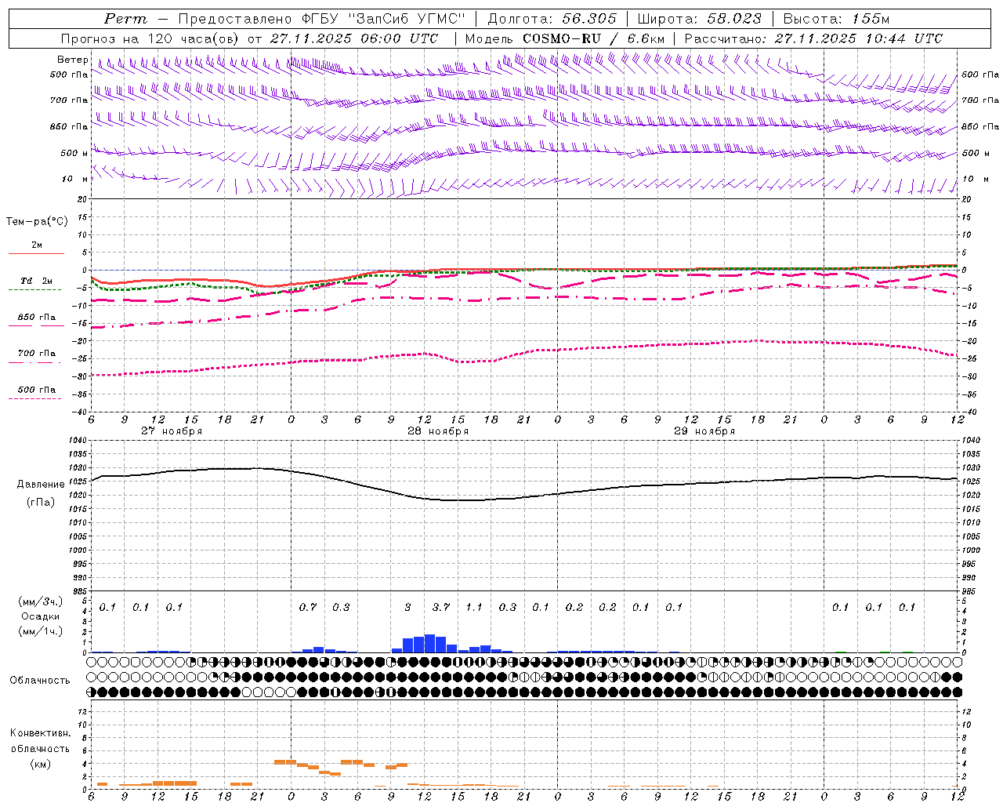Click the "(мм/3ч.)" precipitation unit label
1003x803 pixels.
[x=39, y=601]
